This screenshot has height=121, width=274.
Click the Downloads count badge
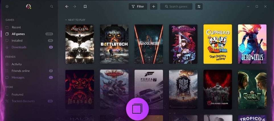click(51, 47)
